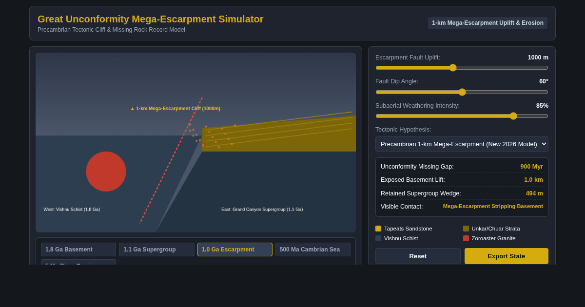Screen dimensions: 585x307
Task: Click the Unkar/Chuar Strata legend swatch
Action: [466, 229]
